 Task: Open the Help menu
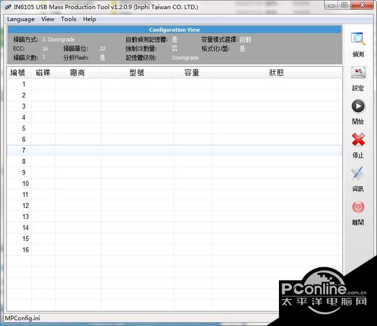89,19
